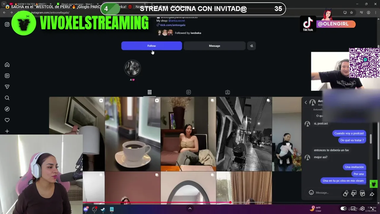This screenshot has width=380, height=214.
Task: Open the round mirror post thumbnail
Action: click(x=188, y=188)
